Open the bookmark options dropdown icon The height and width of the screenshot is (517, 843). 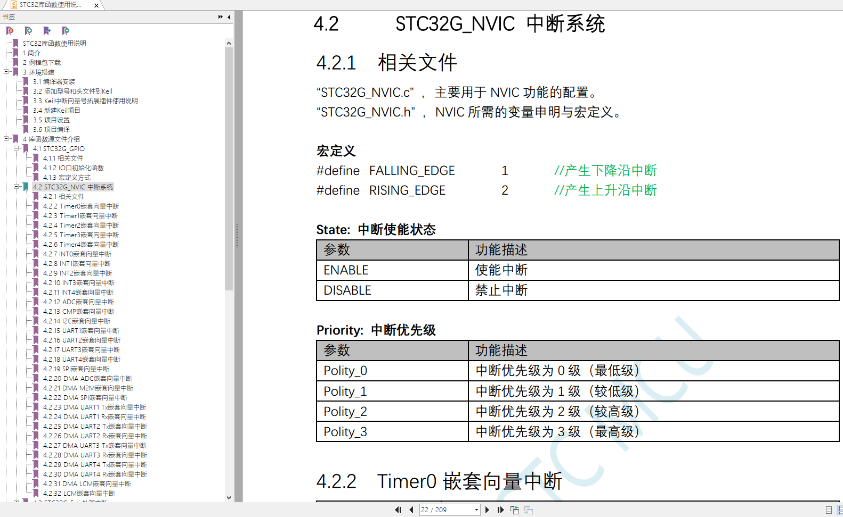tap(66, 31)
